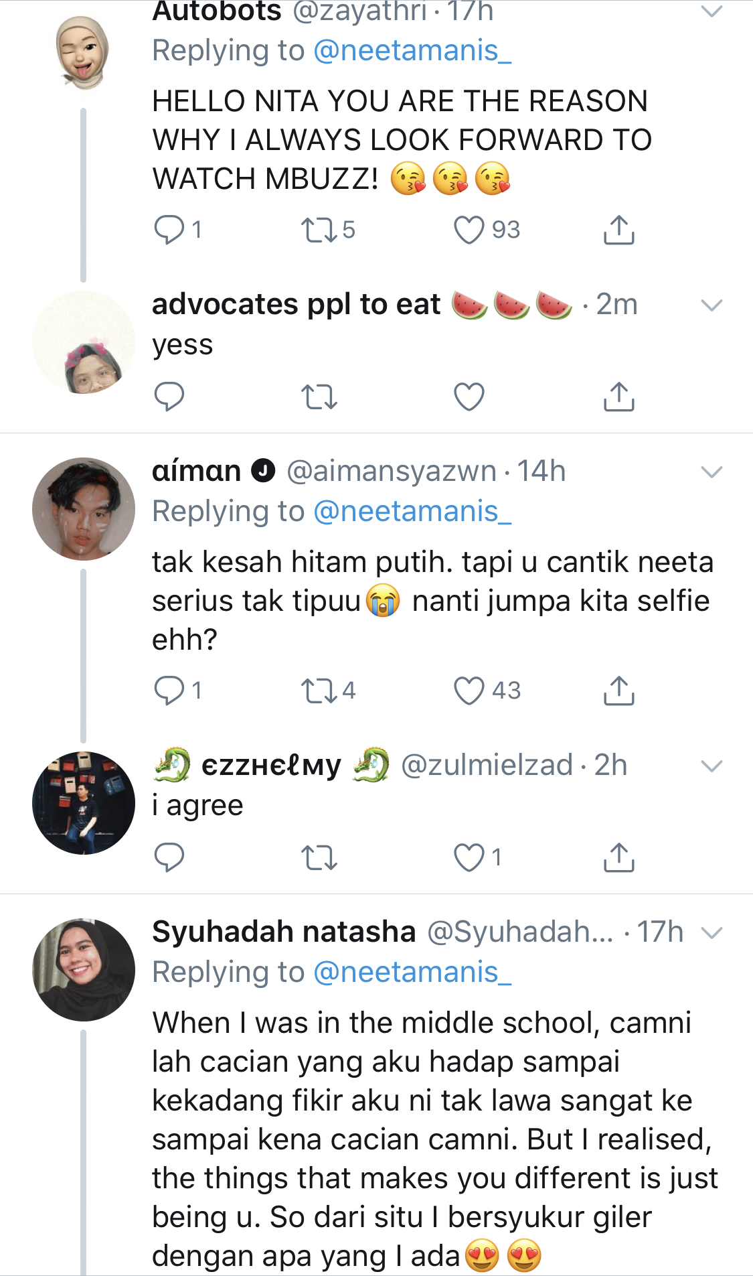Viewport: 753px width, 1276px height.
Task: Open @neetamanis_ link in aiman's tweet
Action: [412, 512]
